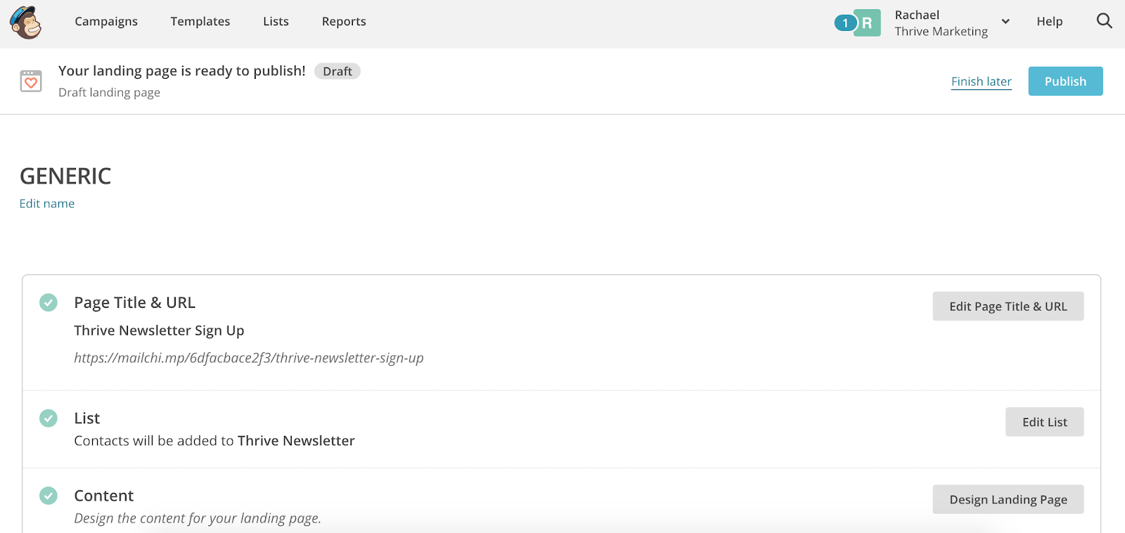
Task: Expand the Rachael account dropdown arrow
Action: tap(1005, 22)
